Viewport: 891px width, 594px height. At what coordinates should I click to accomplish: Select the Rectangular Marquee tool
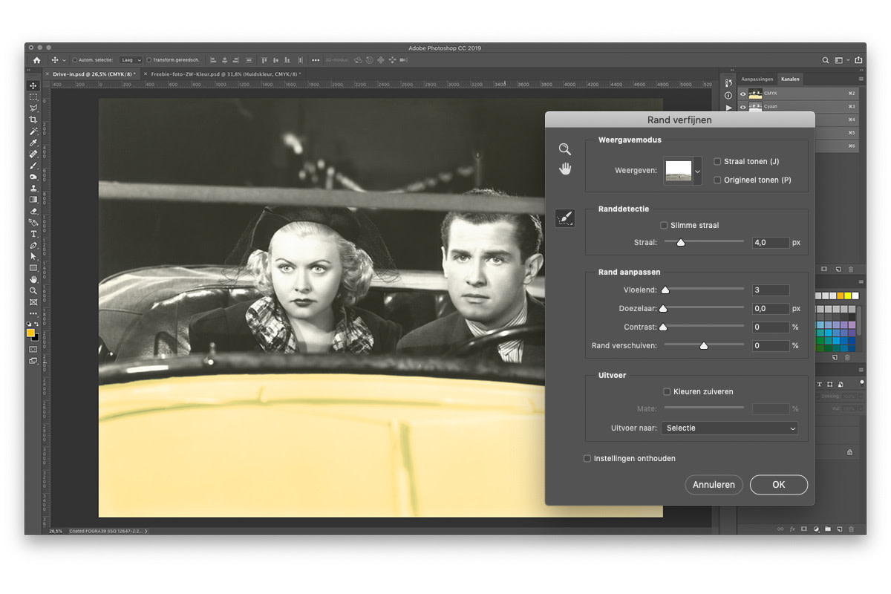(x=33, y=97)
